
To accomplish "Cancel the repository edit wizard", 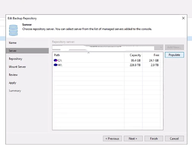I will point(174,139).
